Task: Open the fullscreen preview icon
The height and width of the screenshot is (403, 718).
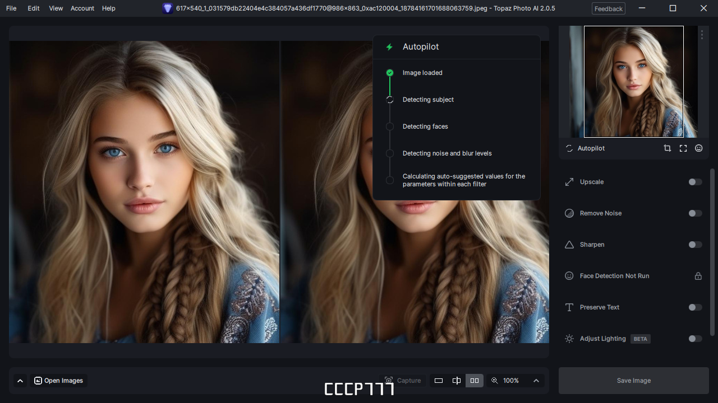Action: [x=683, y=148]
